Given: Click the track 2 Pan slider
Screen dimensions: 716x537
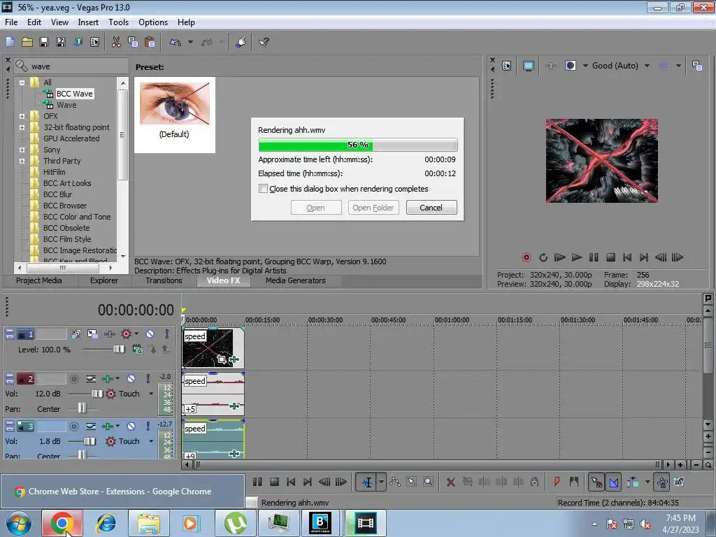Looking at the screenshot, I should click(x=83, y=408).
